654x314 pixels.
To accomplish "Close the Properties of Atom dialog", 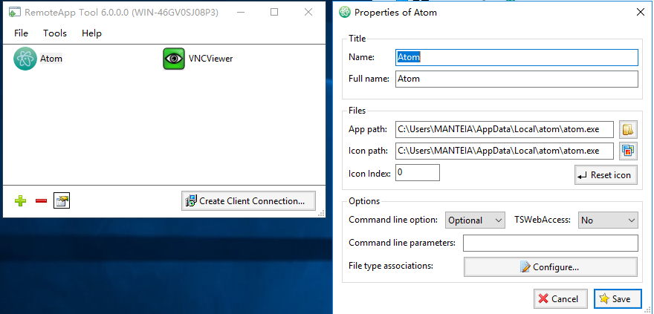I will (641, 12).
